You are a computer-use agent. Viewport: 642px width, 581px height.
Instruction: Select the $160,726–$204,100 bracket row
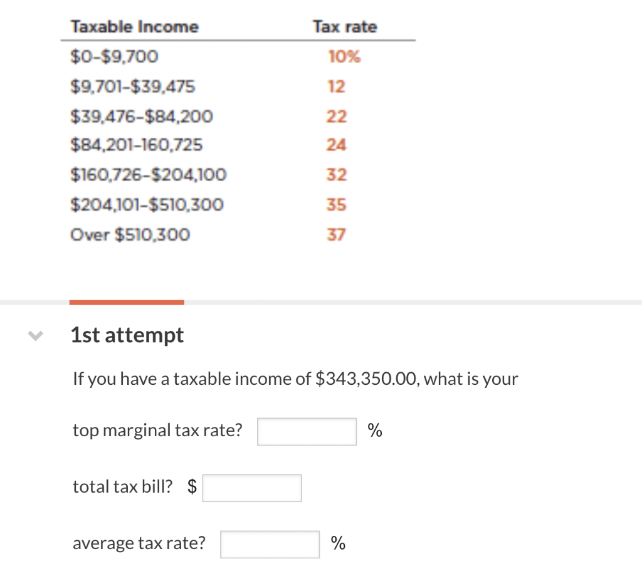(x=149, y=174)
